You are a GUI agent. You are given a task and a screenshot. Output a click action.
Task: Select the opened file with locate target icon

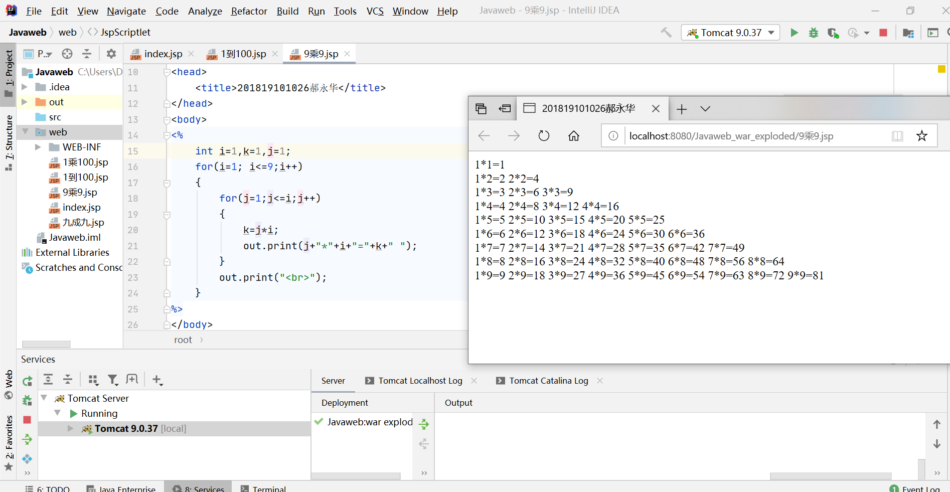click(67, 54)
